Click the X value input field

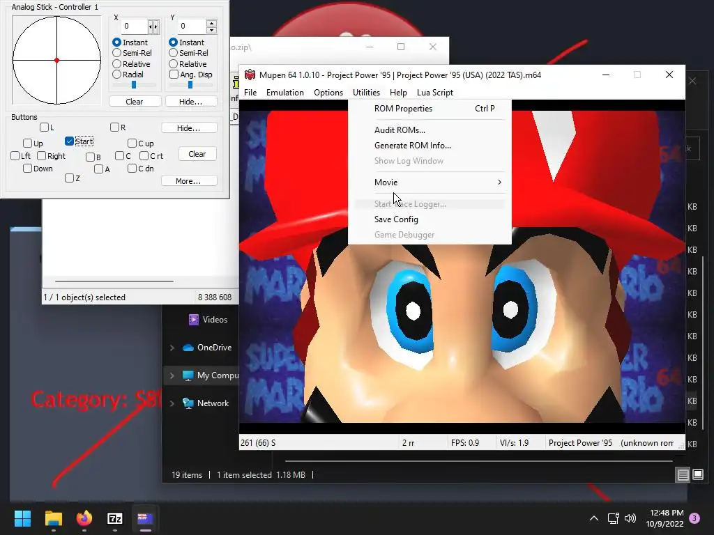[x=135, y=26]
